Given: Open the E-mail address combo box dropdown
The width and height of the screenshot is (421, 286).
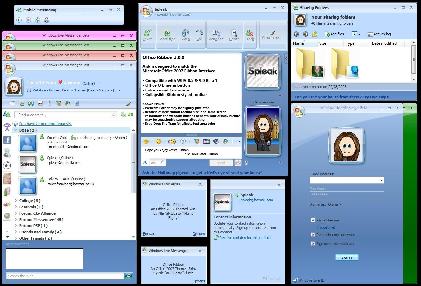Looking at the screenshot, I should pos(381,180).
